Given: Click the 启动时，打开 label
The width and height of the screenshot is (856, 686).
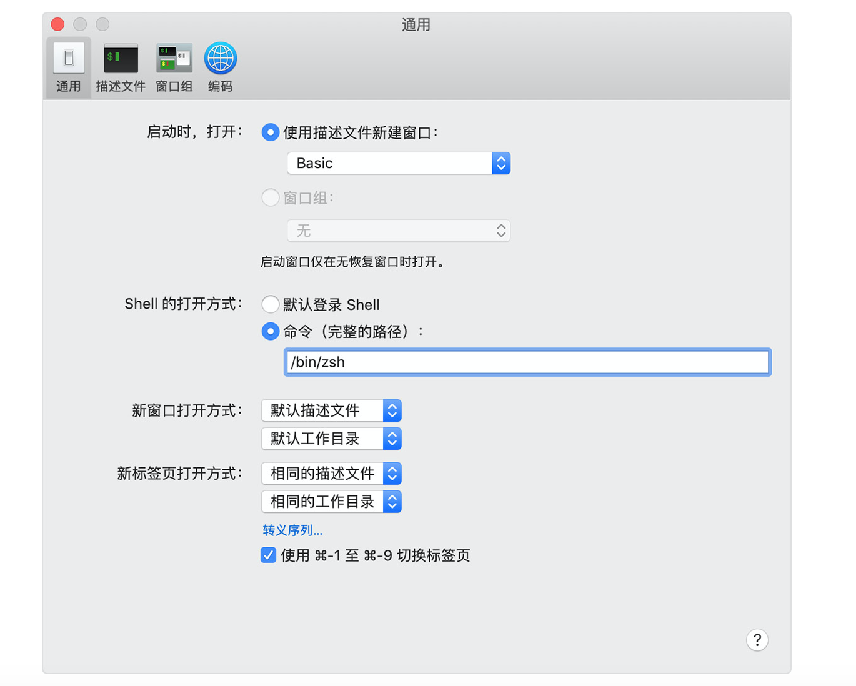Looking at the screenshot, I should pos(194,132).
